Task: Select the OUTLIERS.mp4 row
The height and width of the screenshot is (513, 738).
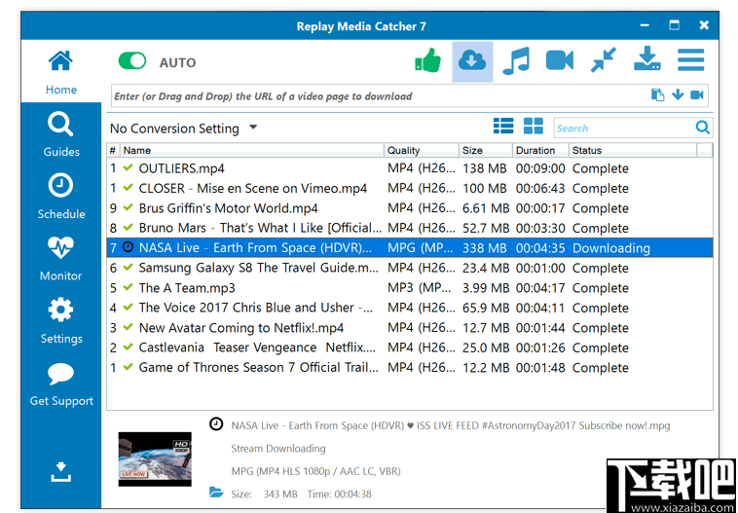Action: pos(410,168)
